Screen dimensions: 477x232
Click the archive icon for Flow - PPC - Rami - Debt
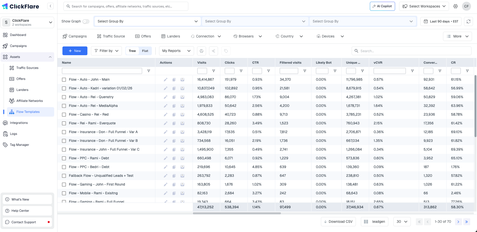[x=183, y=158]
